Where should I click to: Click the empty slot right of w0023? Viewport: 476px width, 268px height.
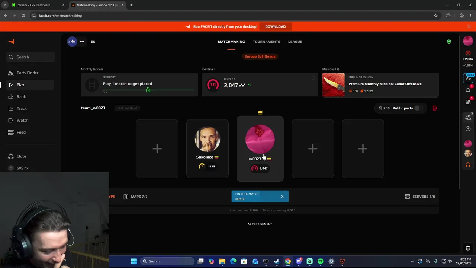coord(313,149)
